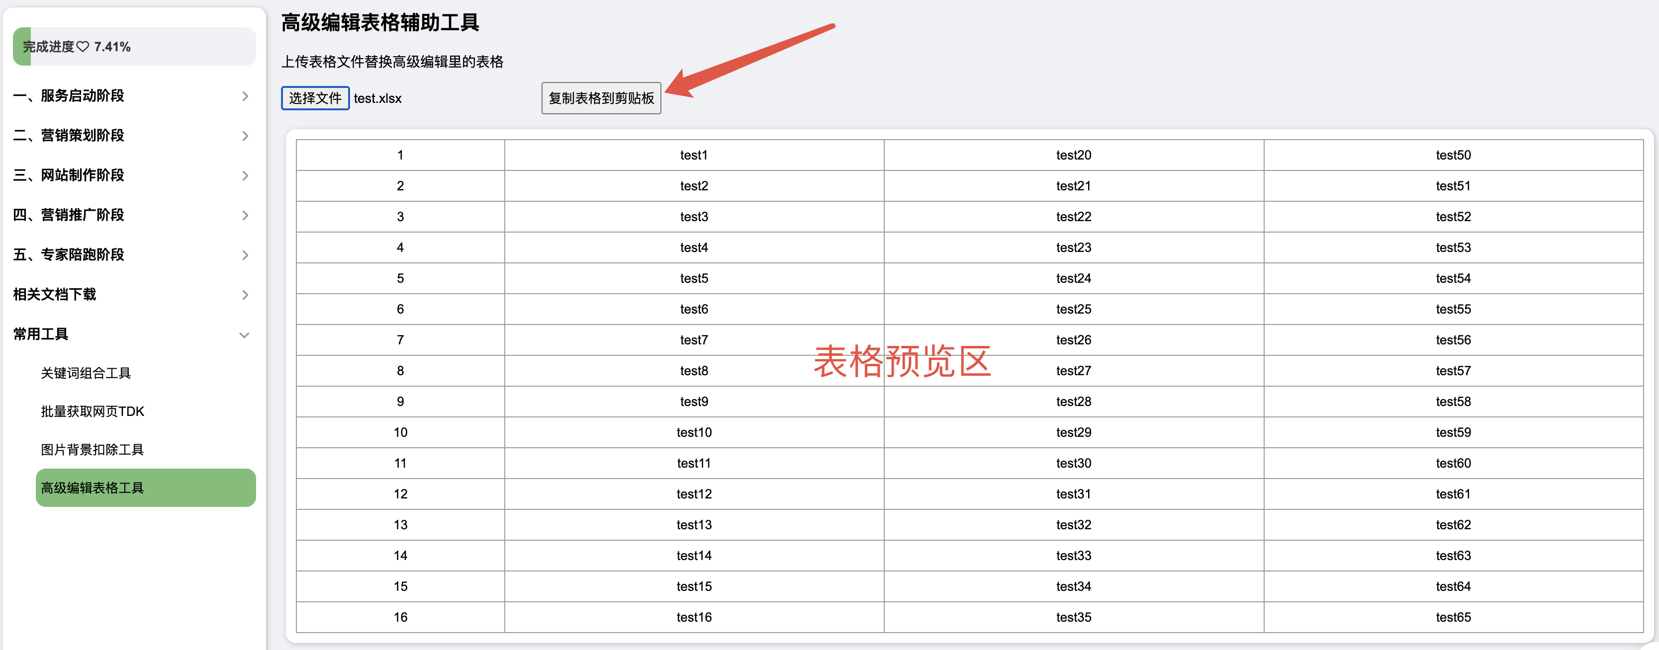Click table cell test8
Viewport: 1659px width, 650px height.
694,371
